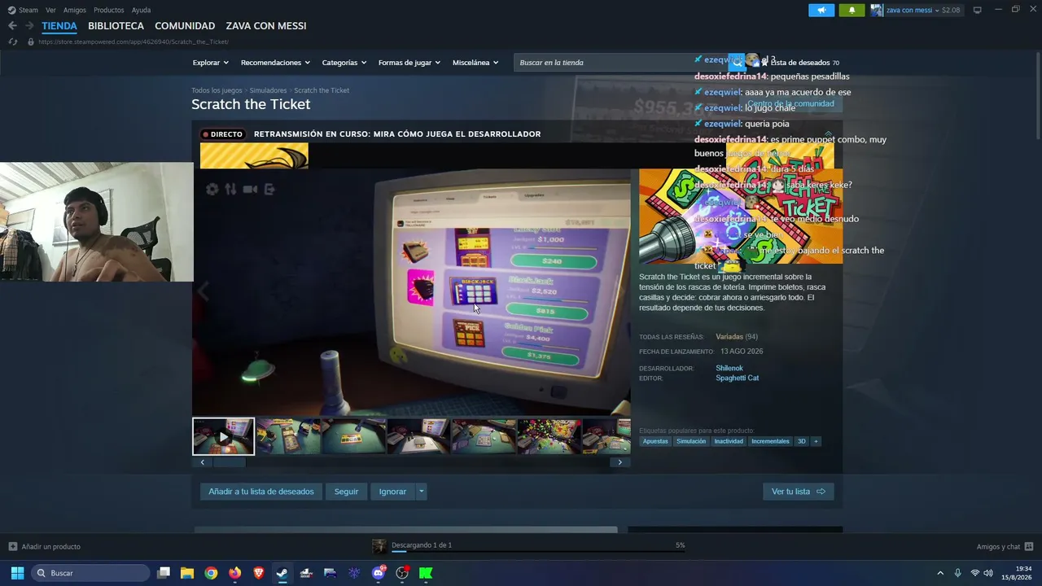Click the broadcast camera icon

(250, 189)
